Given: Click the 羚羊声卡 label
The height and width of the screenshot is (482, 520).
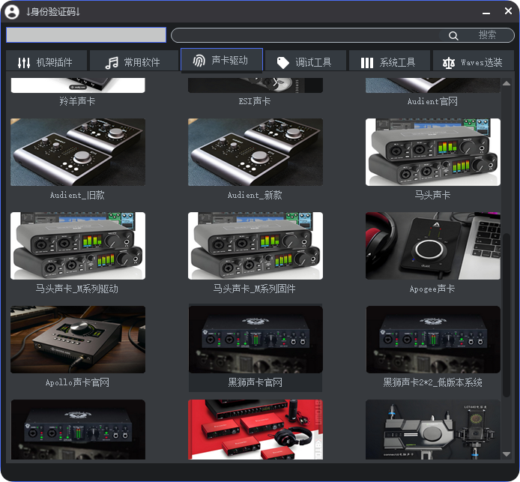Looking at the screenshot, I should click(x=77, y=101).
